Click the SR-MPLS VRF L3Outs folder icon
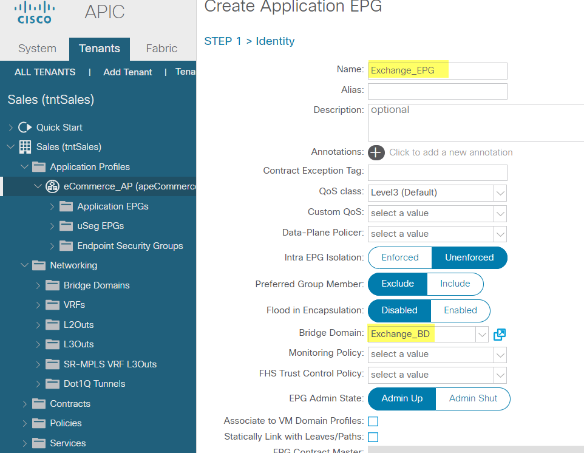 pos(53,364)
